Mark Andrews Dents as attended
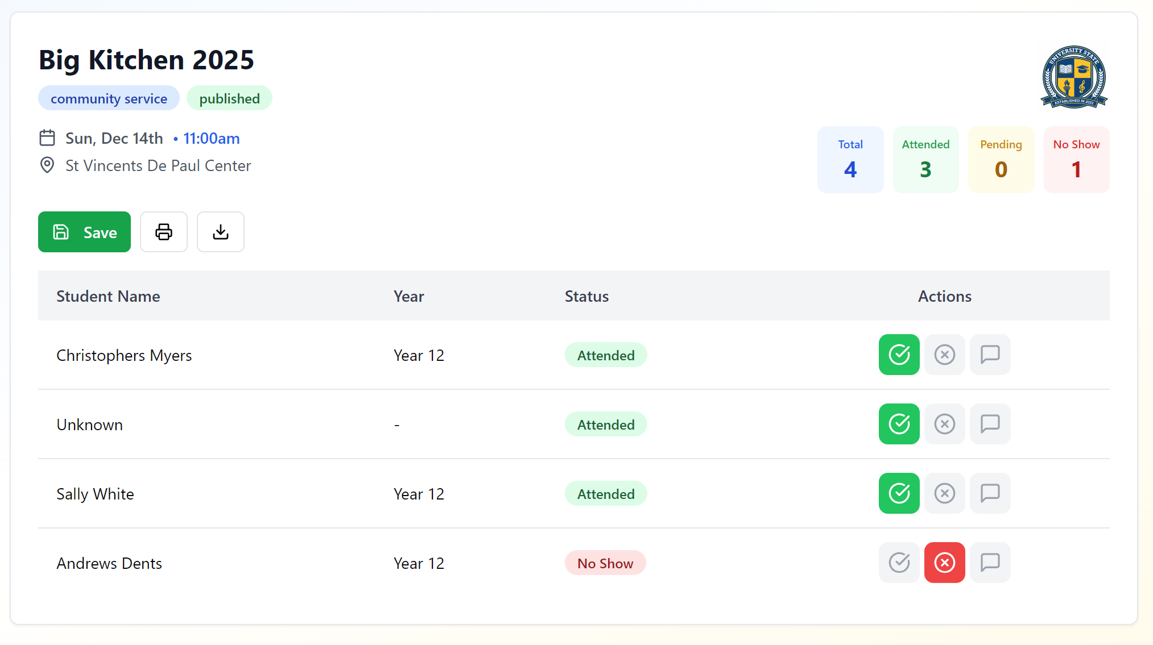Image resolution: width=1153 pixels, height=645 pixels. [x=899, y=563]
